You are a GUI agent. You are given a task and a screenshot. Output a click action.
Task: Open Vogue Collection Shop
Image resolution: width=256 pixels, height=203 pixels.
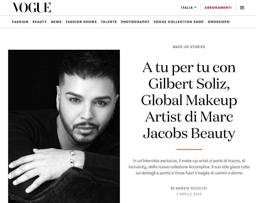pyautogui.click(x=179, y=22)
